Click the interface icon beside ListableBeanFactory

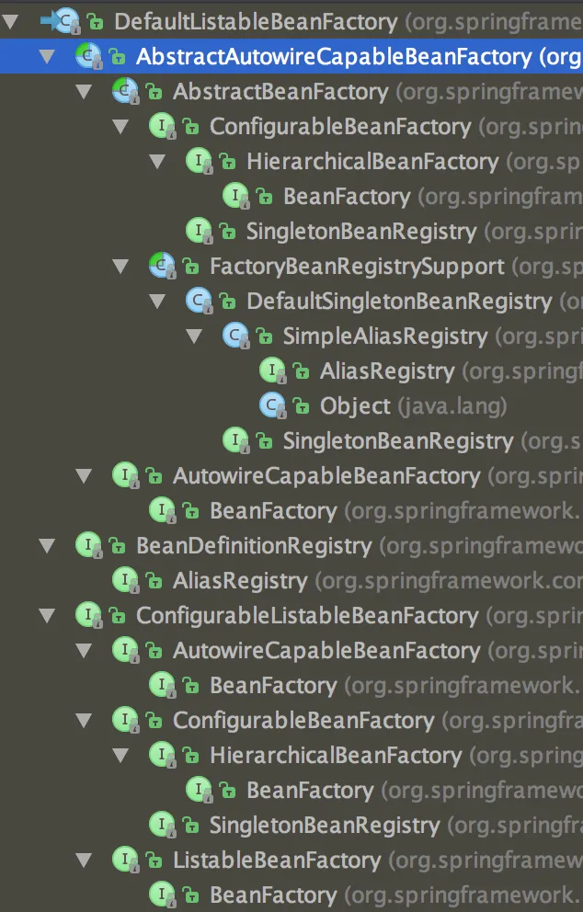click(126, 860)
